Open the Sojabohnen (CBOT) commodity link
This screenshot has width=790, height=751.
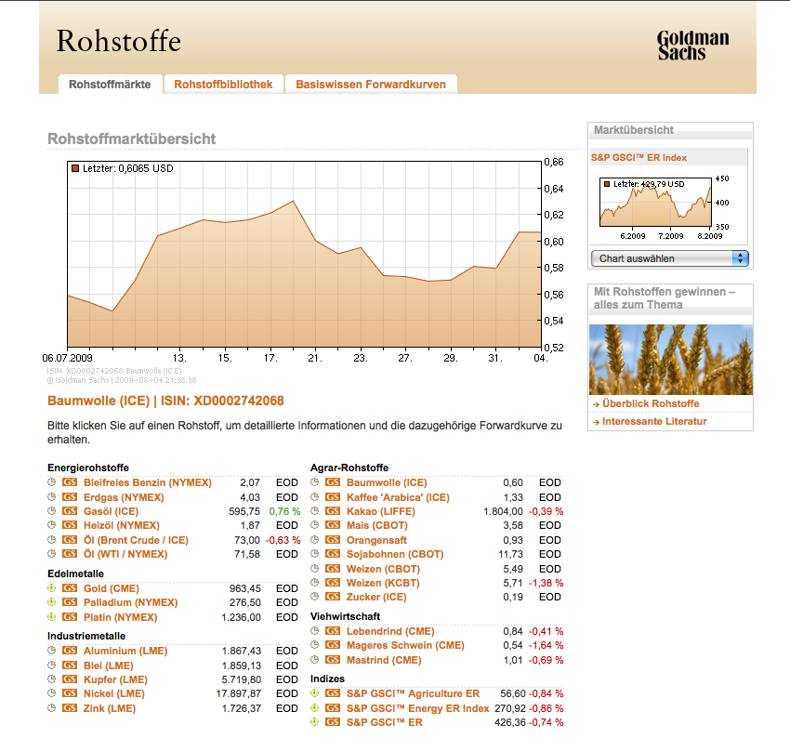point(395,554)
